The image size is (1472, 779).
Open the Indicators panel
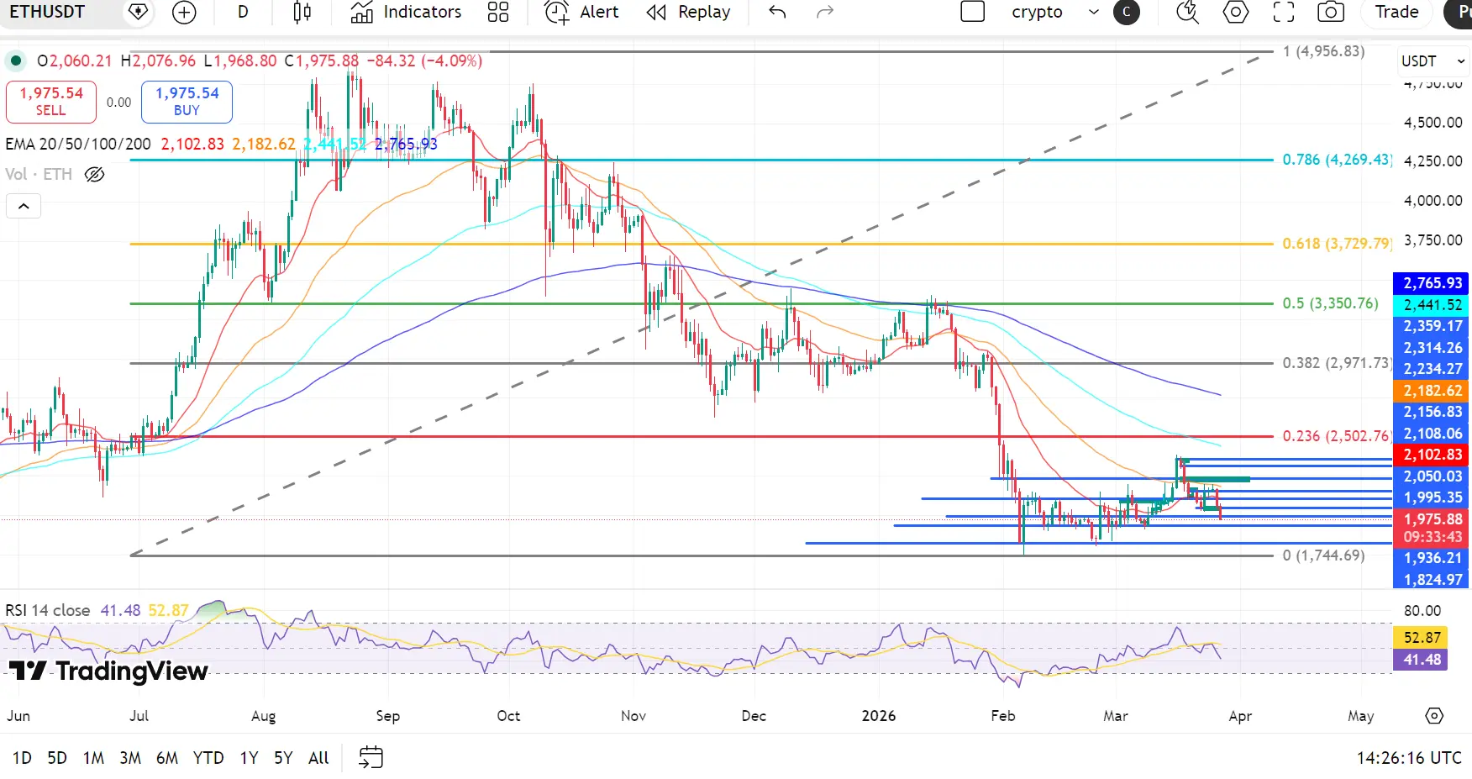tap(407, 13)
